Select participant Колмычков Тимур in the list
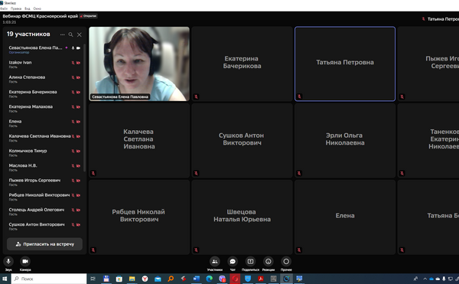Viewport: 459px width, 284px height. [x=44, y=153]
